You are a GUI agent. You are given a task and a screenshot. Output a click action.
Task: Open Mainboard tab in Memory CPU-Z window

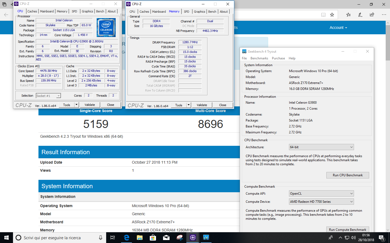click(x=159, y=12)
